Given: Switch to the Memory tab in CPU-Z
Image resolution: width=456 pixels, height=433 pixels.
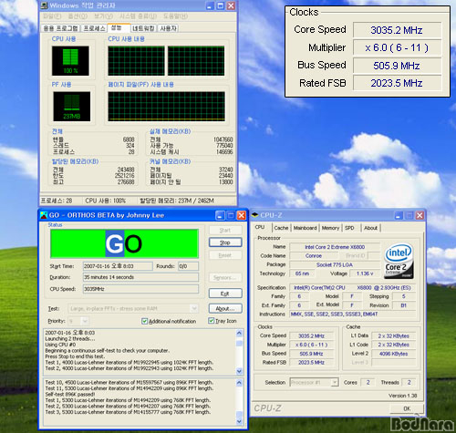Looking at the screenshot, I should (330, 228).
